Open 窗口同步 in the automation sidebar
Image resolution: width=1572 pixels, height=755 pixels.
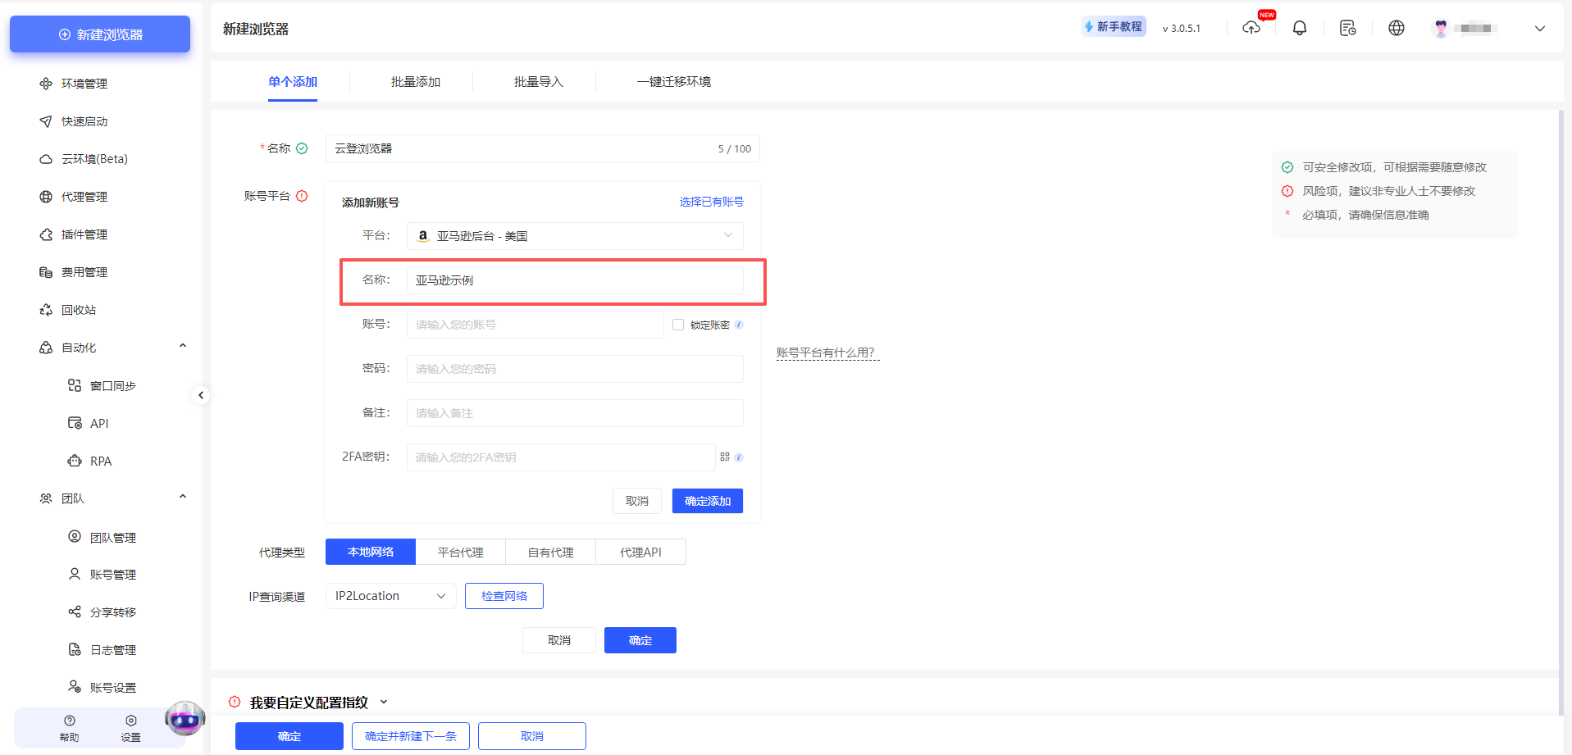coord(113,385)
